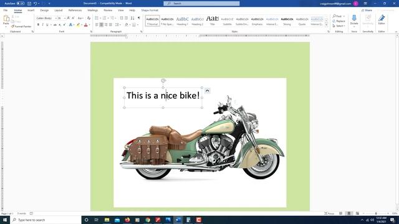Start a bulleted list
The width and height of the screenshot is (399, 224).
97,18
